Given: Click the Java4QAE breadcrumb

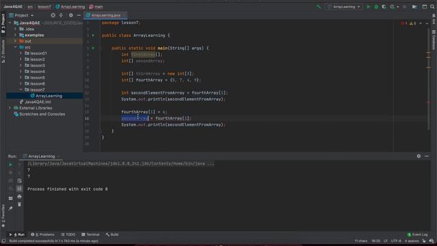Looking at the screenshot, I should coord(13,7).
